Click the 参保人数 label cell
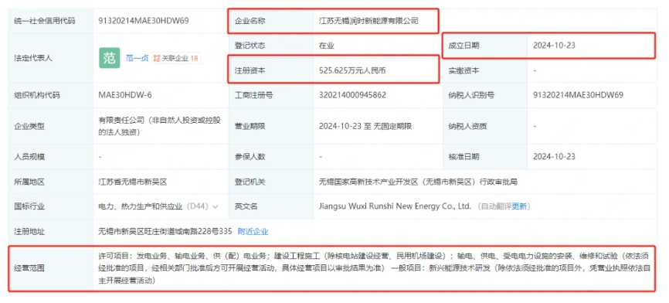 click(x=271, y=157)
